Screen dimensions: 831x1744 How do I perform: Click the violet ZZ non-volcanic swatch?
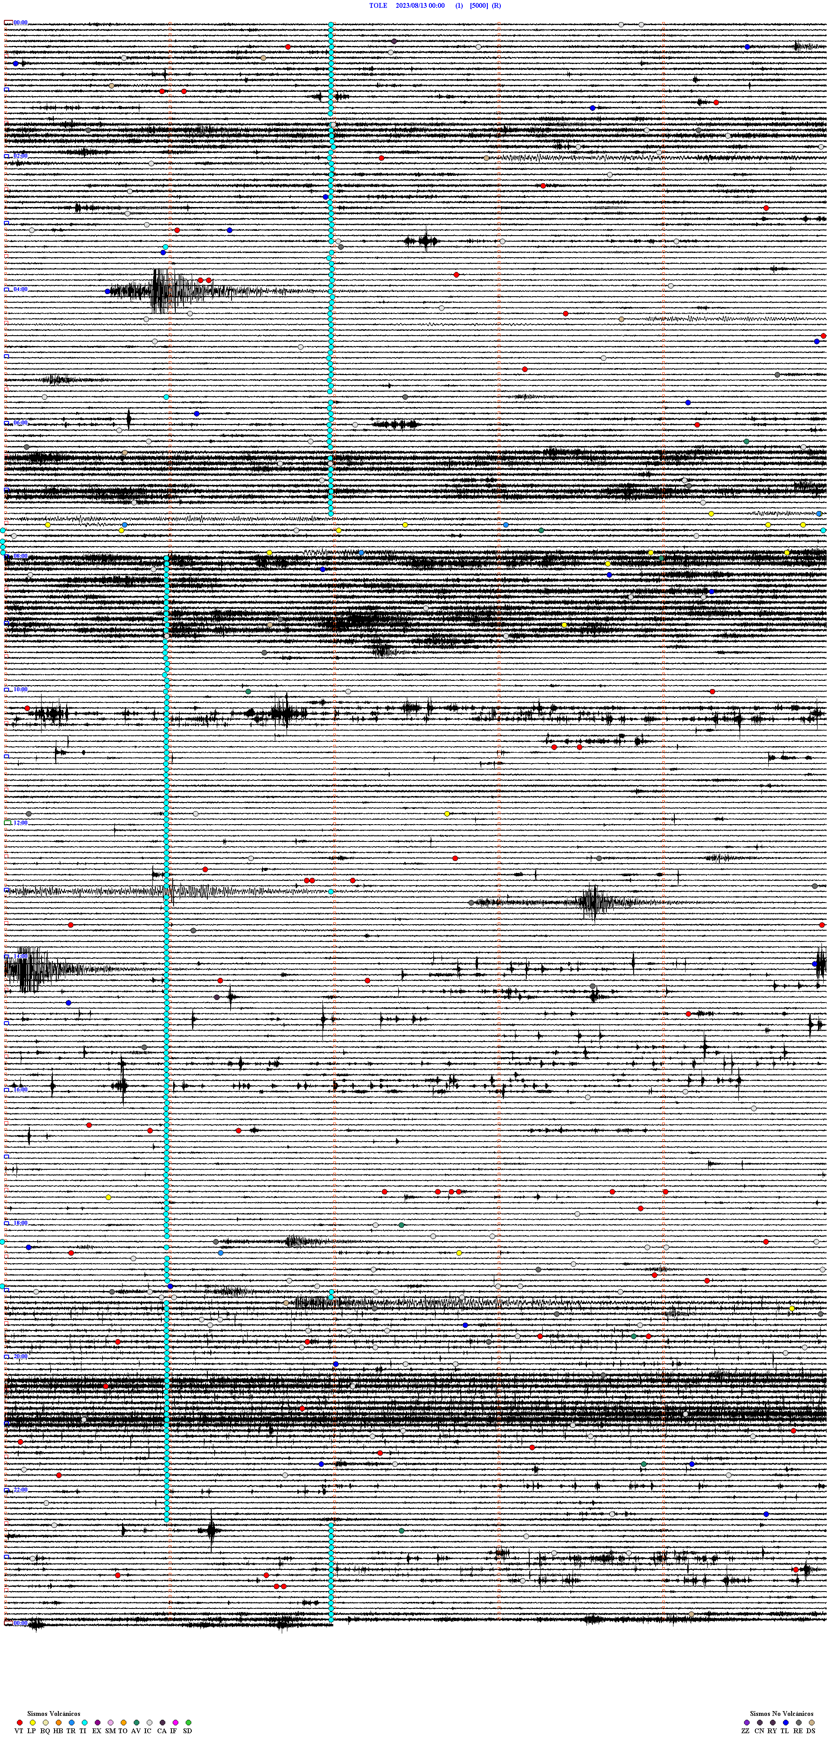click(x=747, y=1722)
